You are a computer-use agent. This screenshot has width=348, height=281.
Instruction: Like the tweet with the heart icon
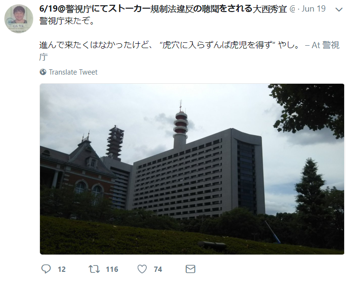coord(142,269)
